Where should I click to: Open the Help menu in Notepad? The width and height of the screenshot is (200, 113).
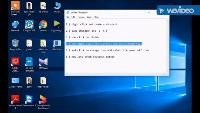tap(96, 17)
